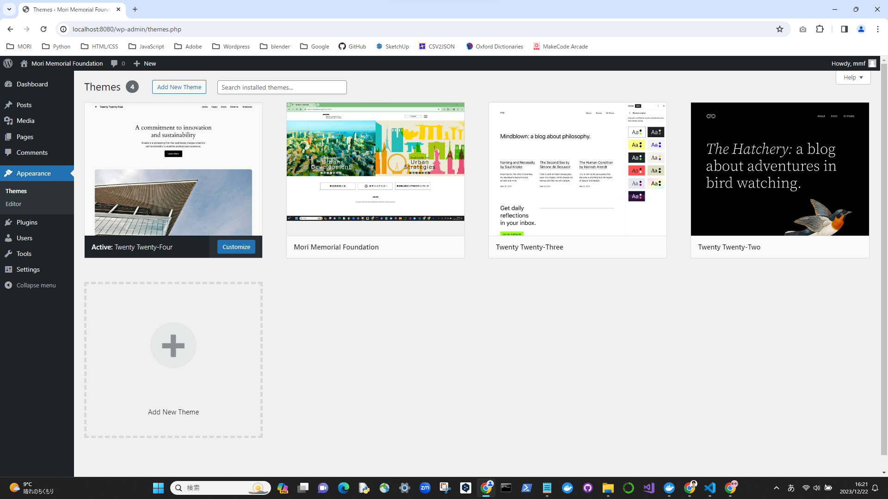The height and width of the screenshot is (499, 888).
Task: Expand Chrome tab search chevron
Action: click(x=9, y=9)
